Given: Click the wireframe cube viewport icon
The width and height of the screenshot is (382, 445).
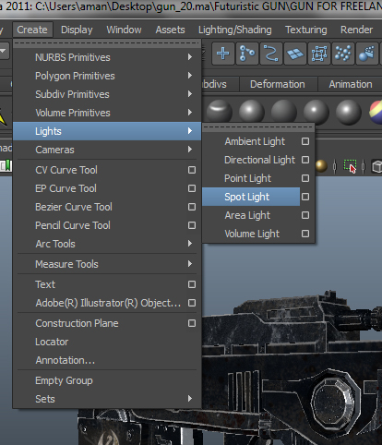Looking at the screenshot, I should tap(377, 166).
